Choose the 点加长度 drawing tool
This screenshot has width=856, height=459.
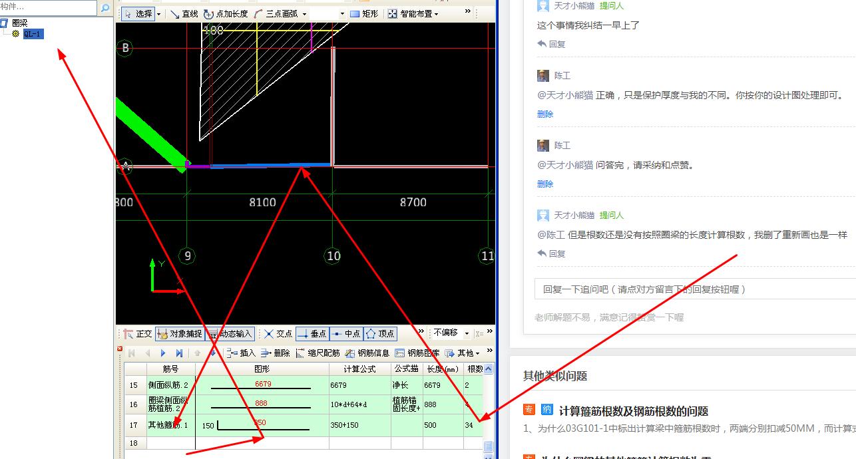(x=226, y=13)
